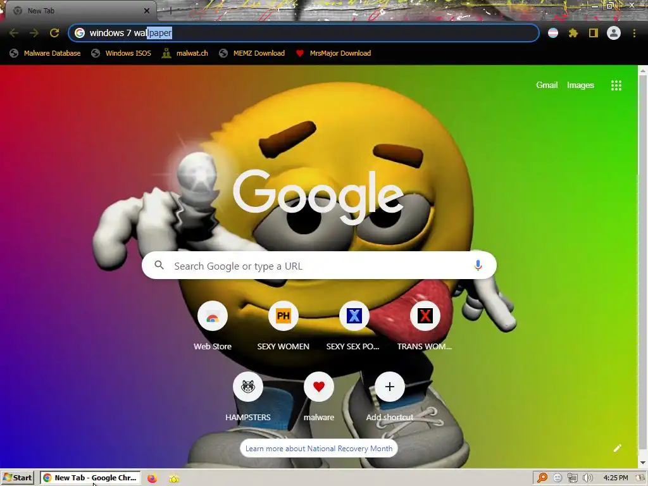Open Learn more about National Recovery Month
Screen dimensions: 648x486
(x=319, y=449)
